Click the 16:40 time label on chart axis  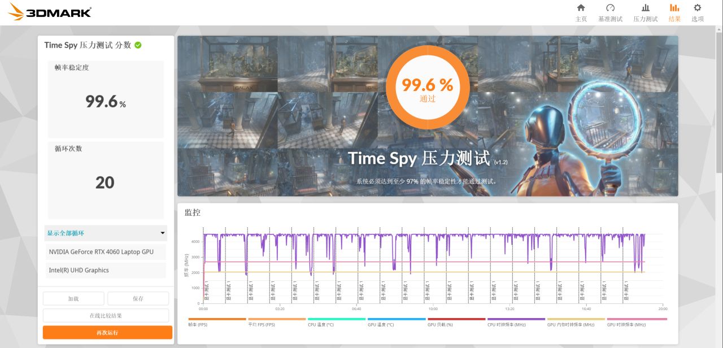[x=586, y=309]
